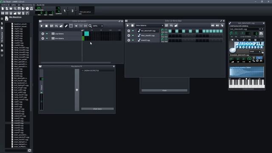Stop playback in Song Editor
Screen dimensions: 272x153
(x=46, y=26)
